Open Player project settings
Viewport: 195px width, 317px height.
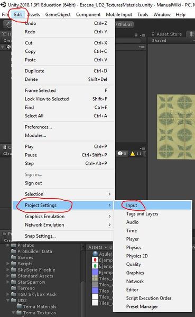pyautogui.click(x=153, y=239)
